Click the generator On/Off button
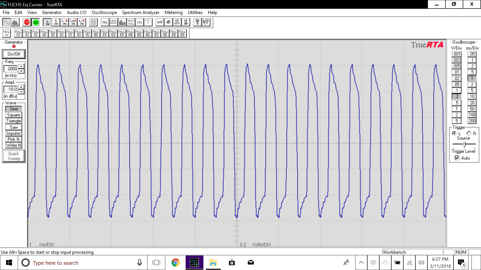Screen dimensions: 481x270 click(14, 54)
